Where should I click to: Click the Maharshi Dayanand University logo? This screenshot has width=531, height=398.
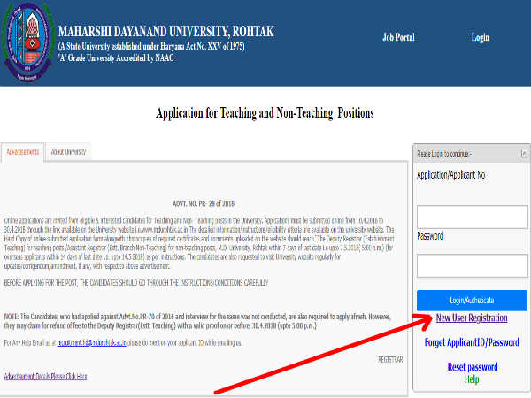[x=27, y=42]
